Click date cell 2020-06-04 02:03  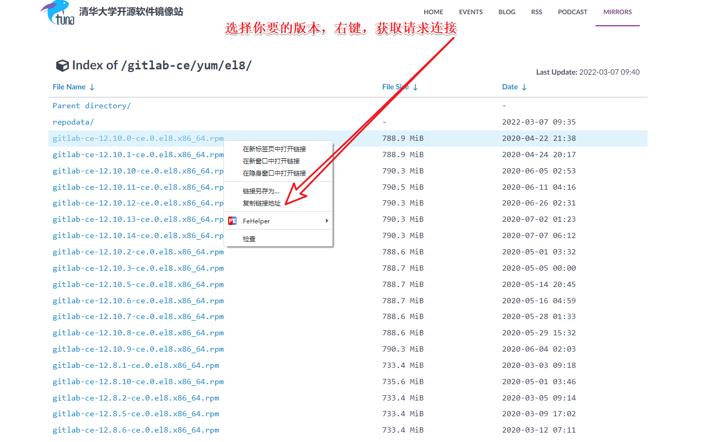pos(539,349)
